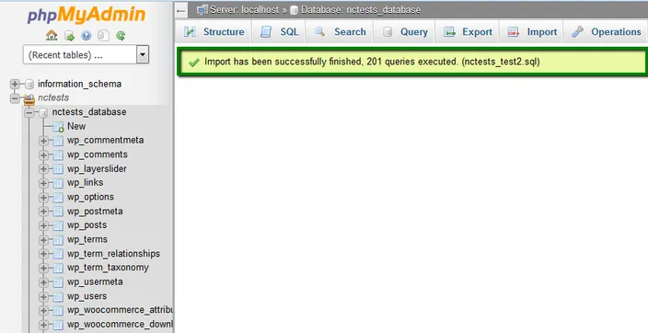Click the table icon beside wp_comments
Screen dimensions: 648x333
click(58, 155)
